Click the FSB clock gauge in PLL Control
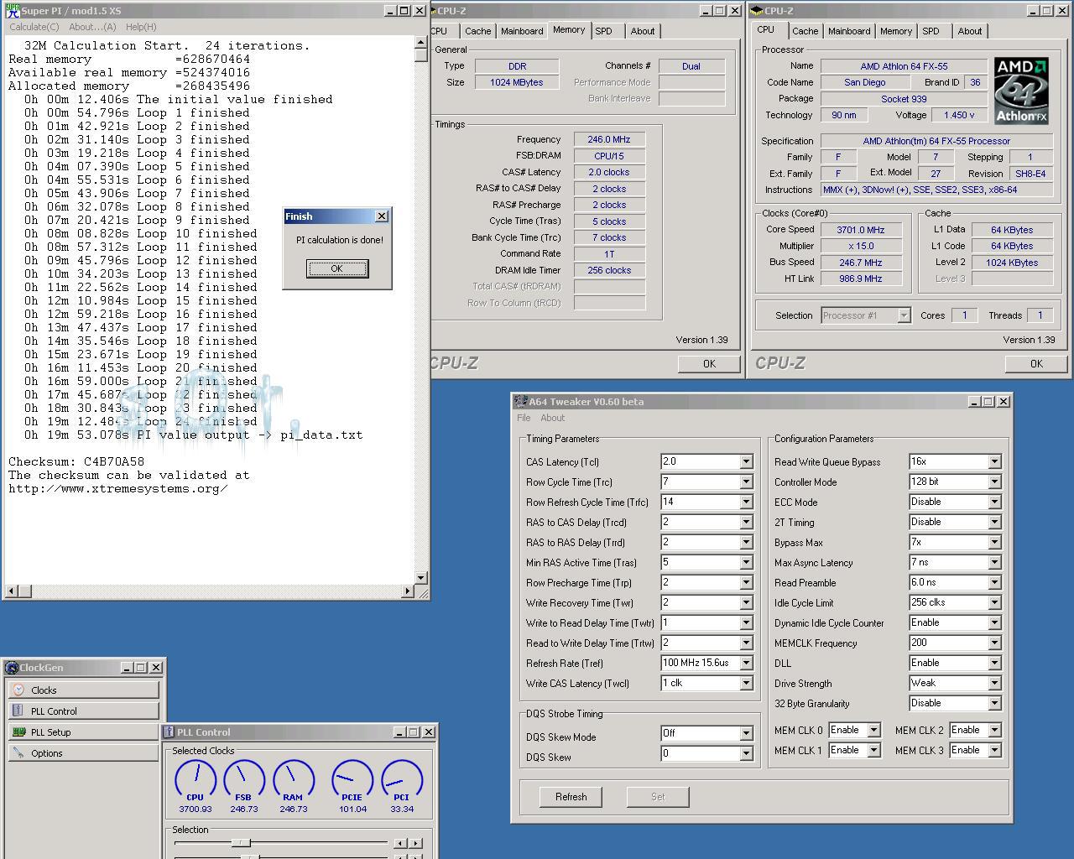 pos(243,780)
